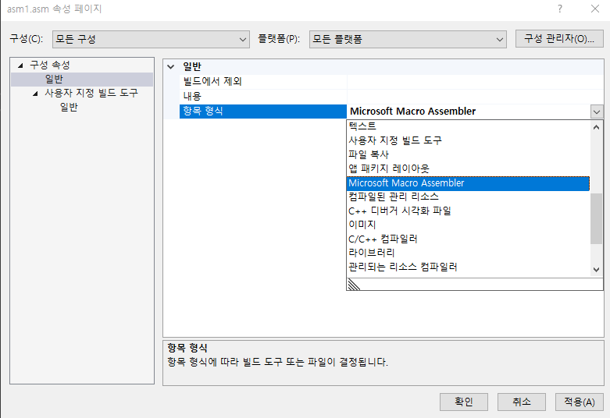Select 사용자 지정 빌드 도구 tree item
The height and width of the screenshot is (418, 610).
pyautogui.click(x=91, y=94)
